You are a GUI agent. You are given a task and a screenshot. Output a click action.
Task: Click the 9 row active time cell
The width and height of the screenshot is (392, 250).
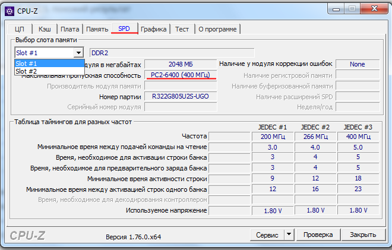(273, 179)
